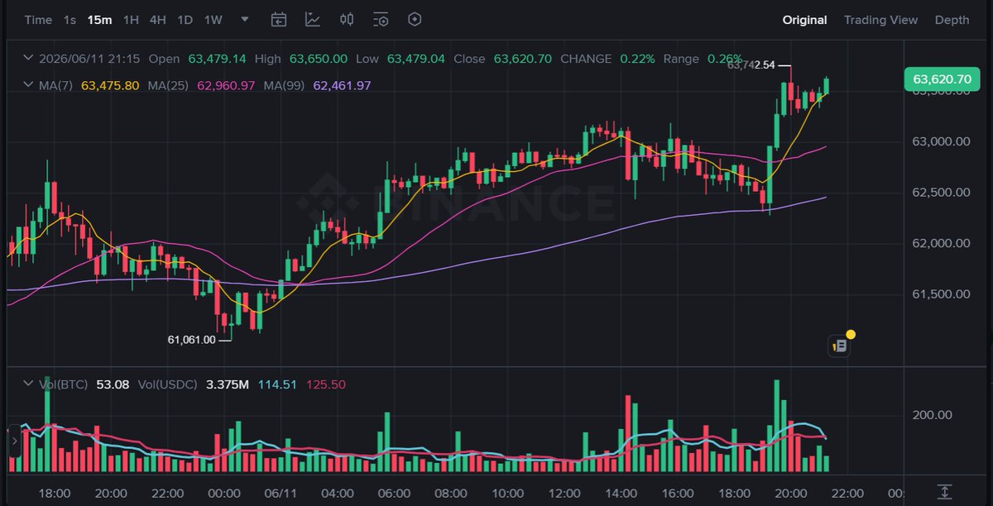Image resolution: width=993 pixels, height=506 pixels.
Task: Click 62,000.00 on the price axis
Action: pyautogui.click(x=941, y=243)
